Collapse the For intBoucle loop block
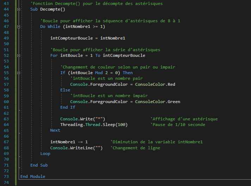251x186 pixels. [x=19, y=55]
